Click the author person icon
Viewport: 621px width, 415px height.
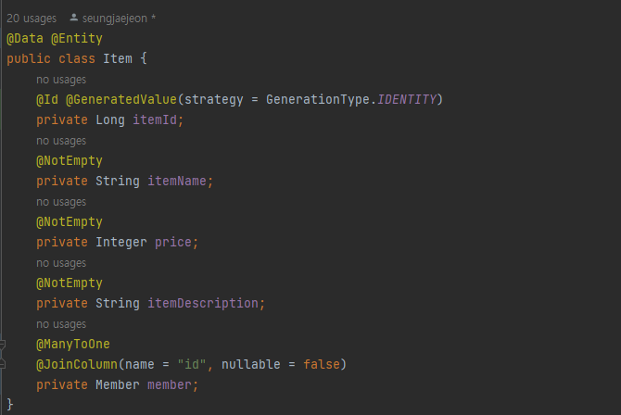73,18
